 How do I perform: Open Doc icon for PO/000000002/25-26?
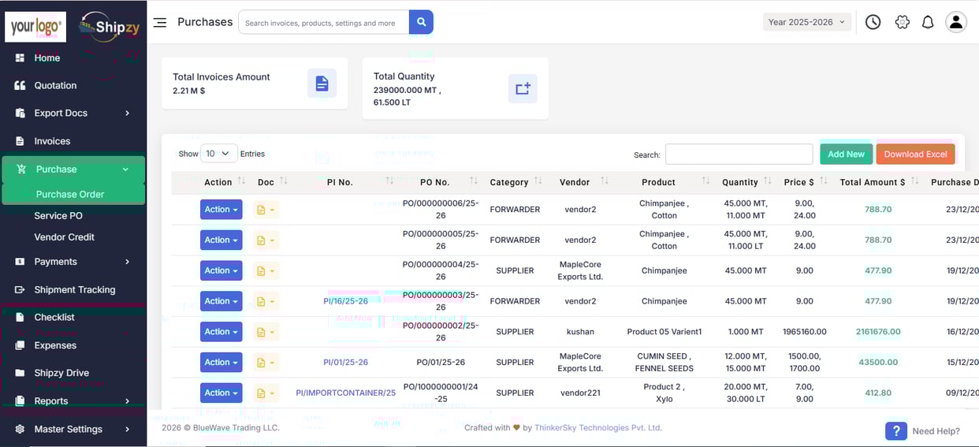coord(266,332)
